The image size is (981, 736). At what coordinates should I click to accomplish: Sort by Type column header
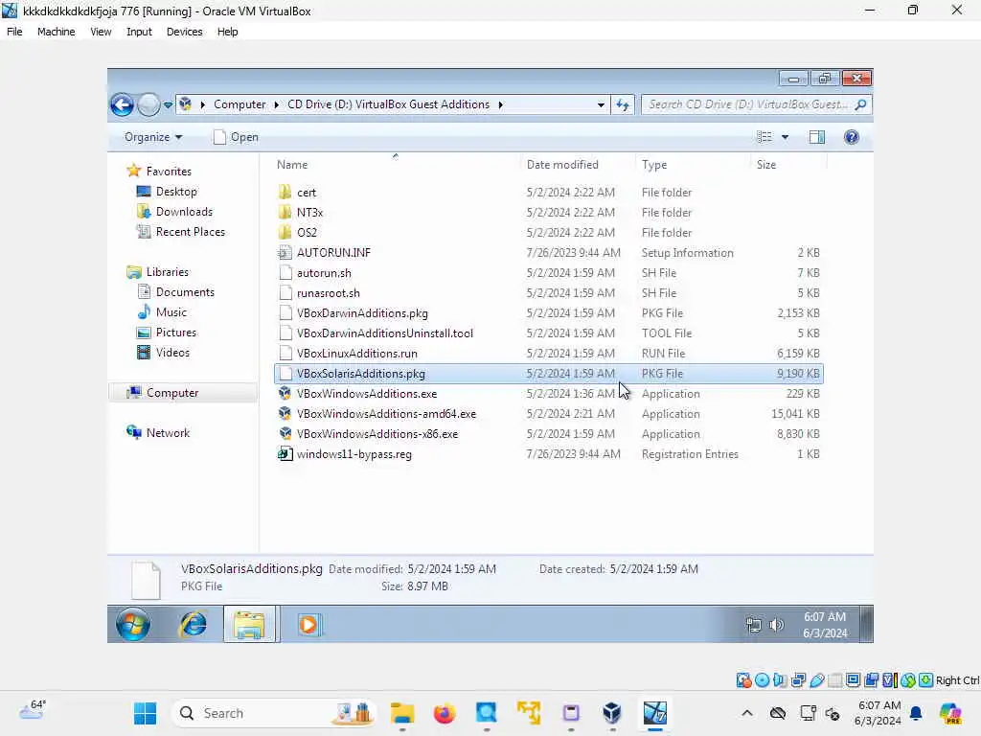[x=653, y=165]
